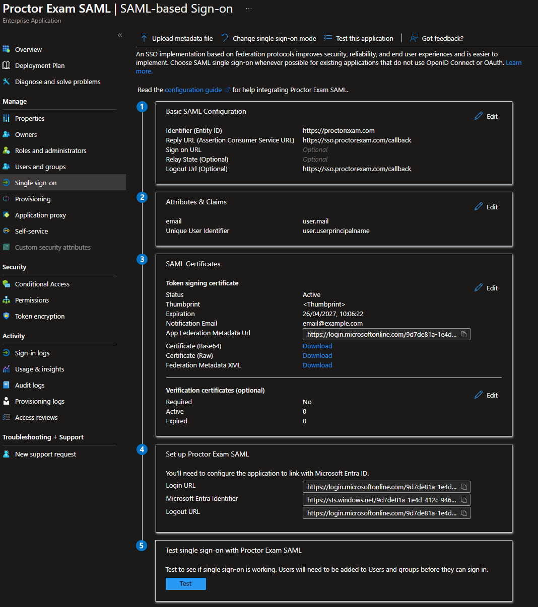Click the Provisioning logs icon
Screen dimensions: 538x607
[7, 401]
